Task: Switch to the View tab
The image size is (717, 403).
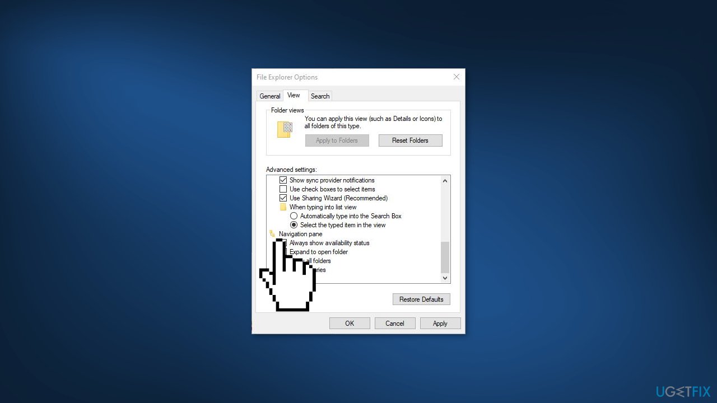Action: pos(294,95)
